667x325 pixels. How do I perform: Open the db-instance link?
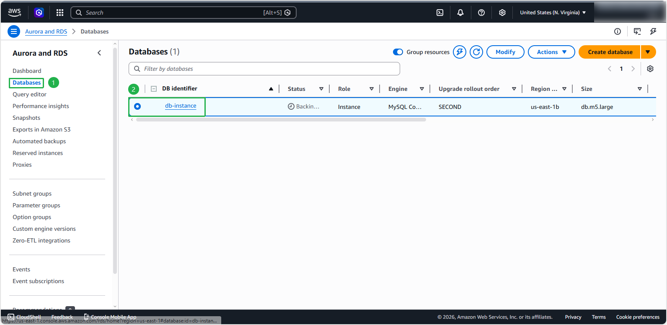tap(181, 106)
